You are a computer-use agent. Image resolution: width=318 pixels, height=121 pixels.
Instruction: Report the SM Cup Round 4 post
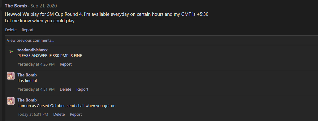click(x=28, y=30)
